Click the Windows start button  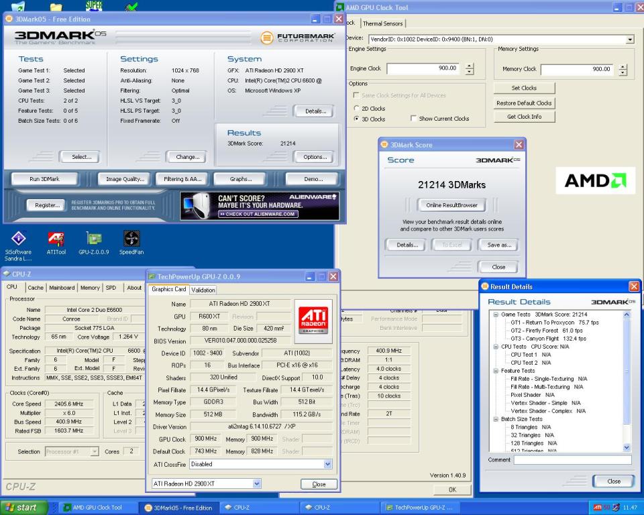tap(24, 508)
